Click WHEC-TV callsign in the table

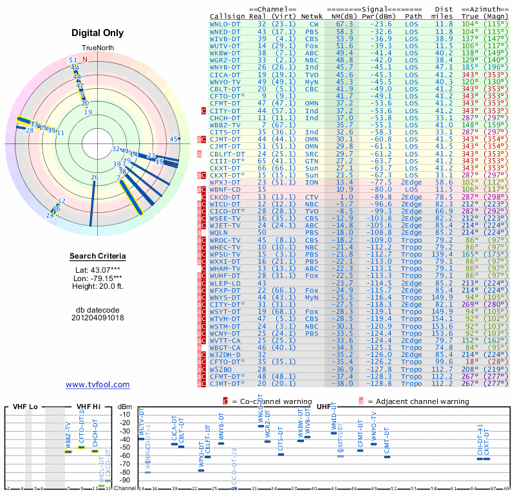(x=225, y=247)
